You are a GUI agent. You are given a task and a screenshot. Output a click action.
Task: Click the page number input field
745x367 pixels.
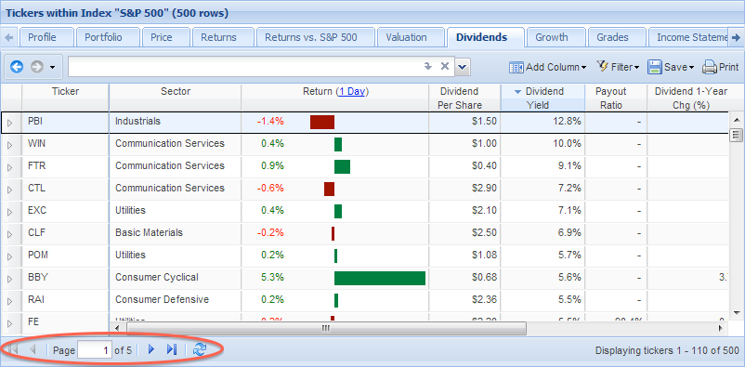click(x=96, y=350)
